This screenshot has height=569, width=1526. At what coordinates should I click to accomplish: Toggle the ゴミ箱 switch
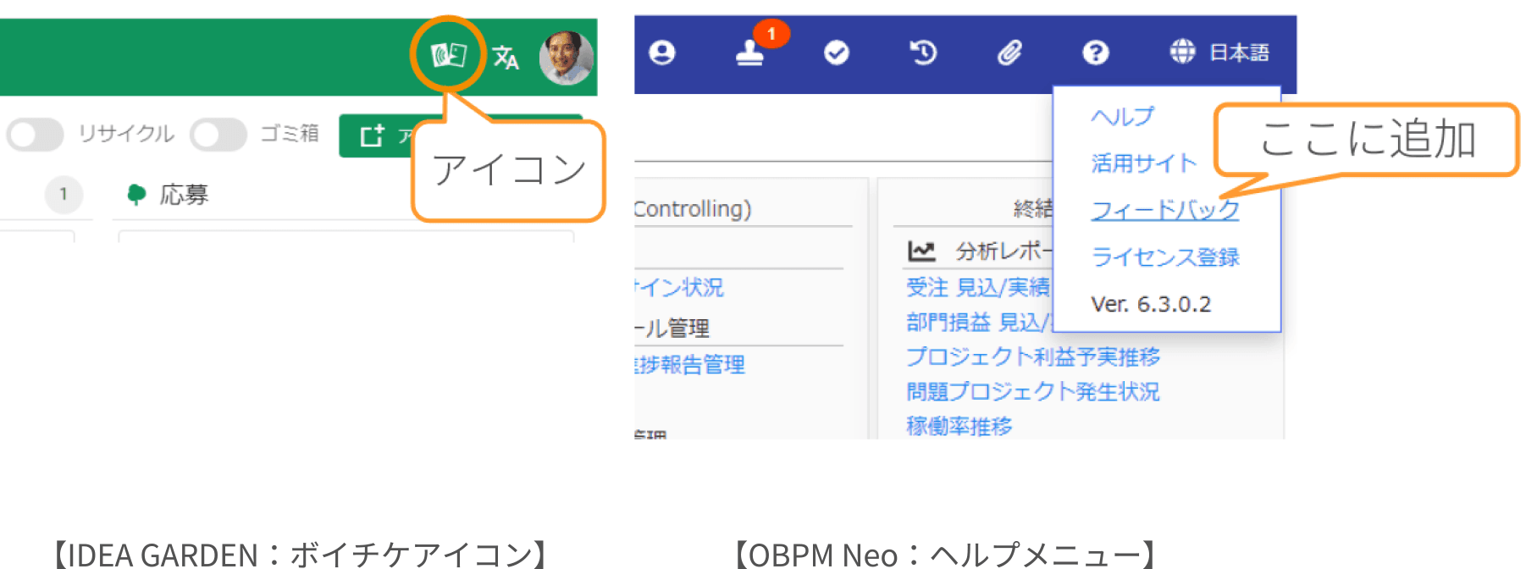pyautogui.click(x=218, y=134)
